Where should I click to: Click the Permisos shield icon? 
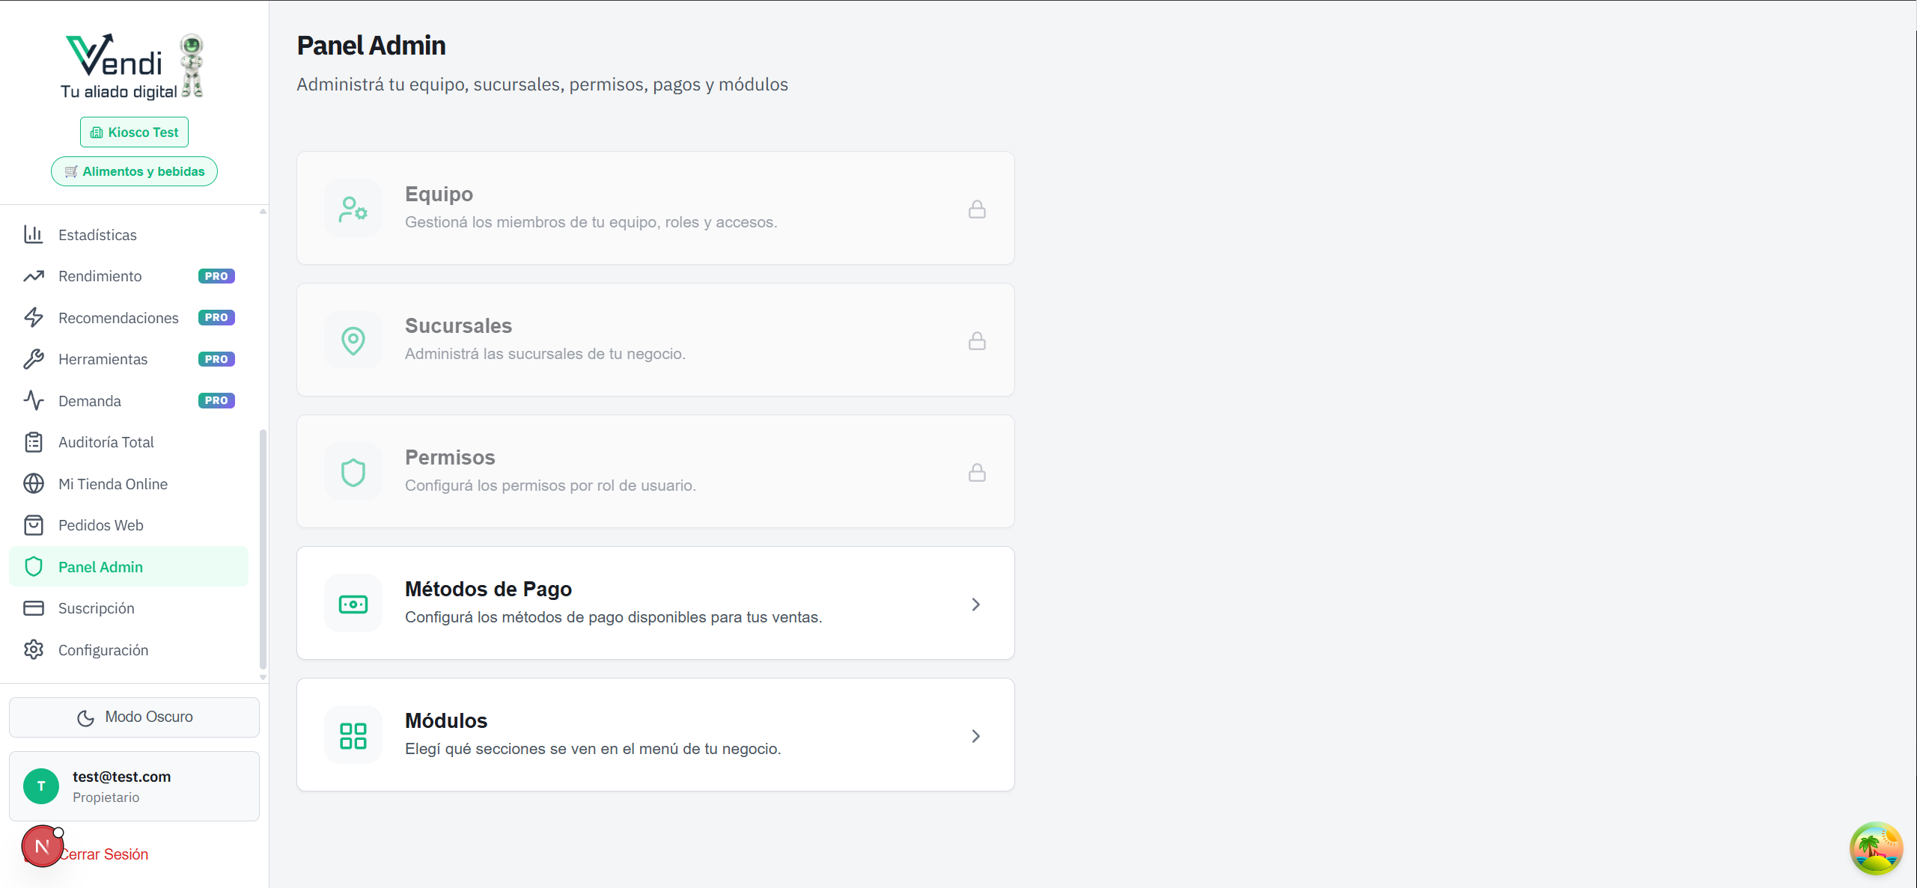353,471
